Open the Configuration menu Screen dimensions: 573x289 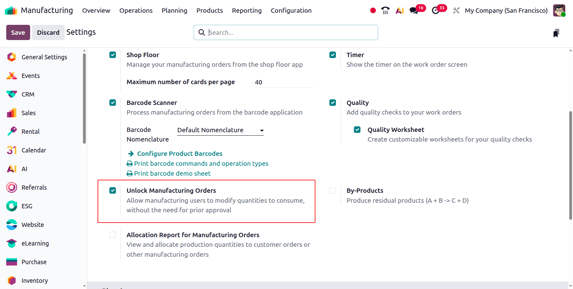click(291, 11)
